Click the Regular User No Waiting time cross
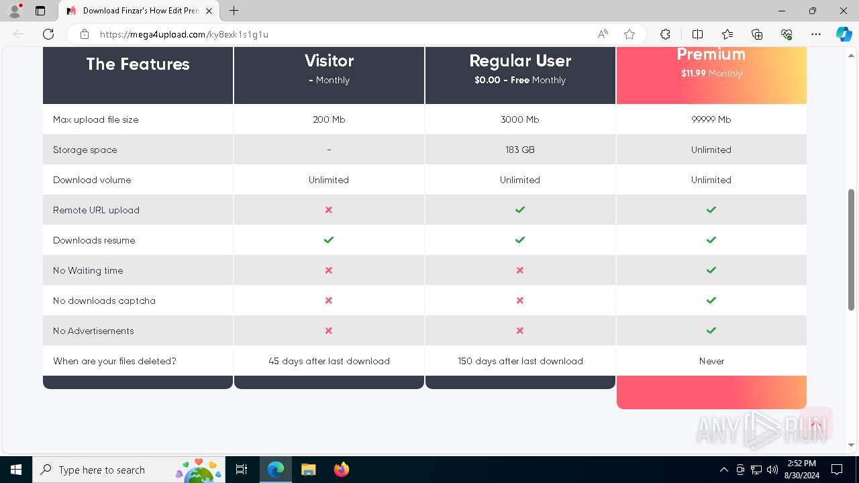 tap(520, 270)
